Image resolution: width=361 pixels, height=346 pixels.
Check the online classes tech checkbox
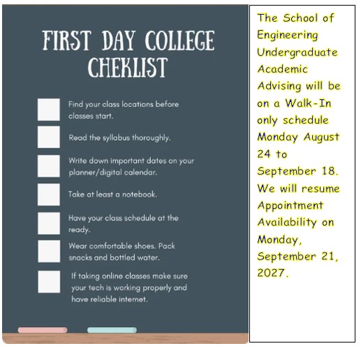tap(49, 282)
